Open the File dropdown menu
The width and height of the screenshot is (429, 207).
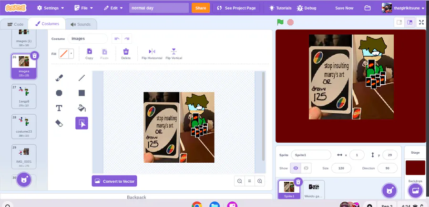84,8
